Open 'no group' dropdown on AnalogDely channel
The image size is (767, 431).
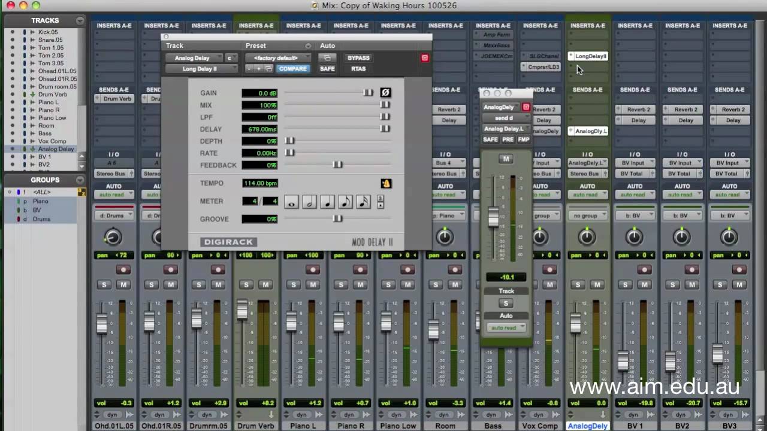(x=587, y=215)
